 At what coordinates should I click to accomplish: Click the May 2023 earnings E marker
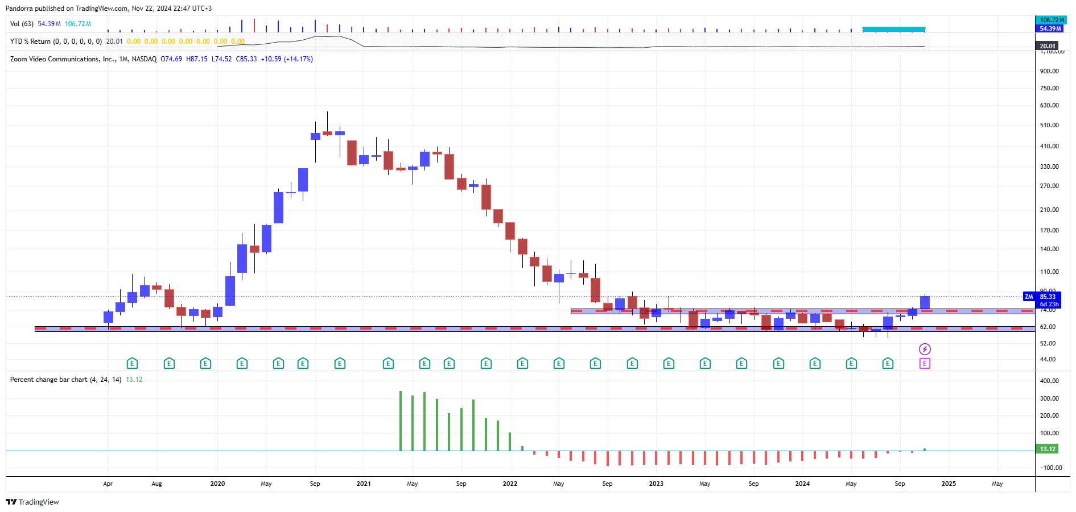pyautogui.click(x=705, y=363)
